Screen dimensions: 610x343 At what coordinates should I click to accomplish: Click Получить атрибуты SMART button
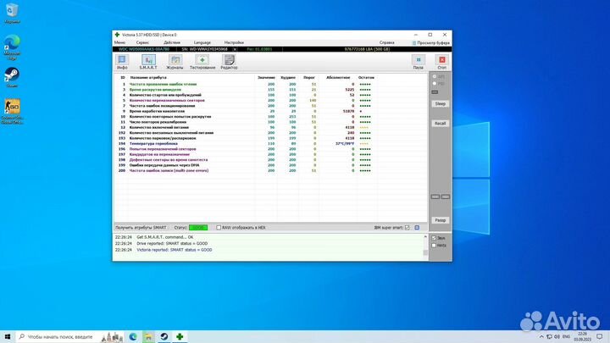click(141, 228)
